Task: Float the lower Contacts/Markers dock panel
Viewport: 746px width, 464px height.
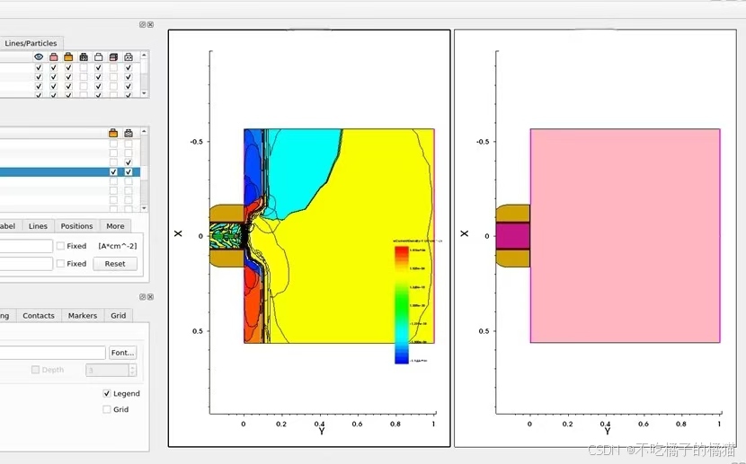Action: point(142,297)
